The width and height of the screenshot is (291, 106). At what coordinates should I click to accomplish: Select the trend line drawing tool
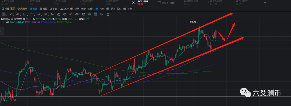pyautogui.click(x=11, y=14)
